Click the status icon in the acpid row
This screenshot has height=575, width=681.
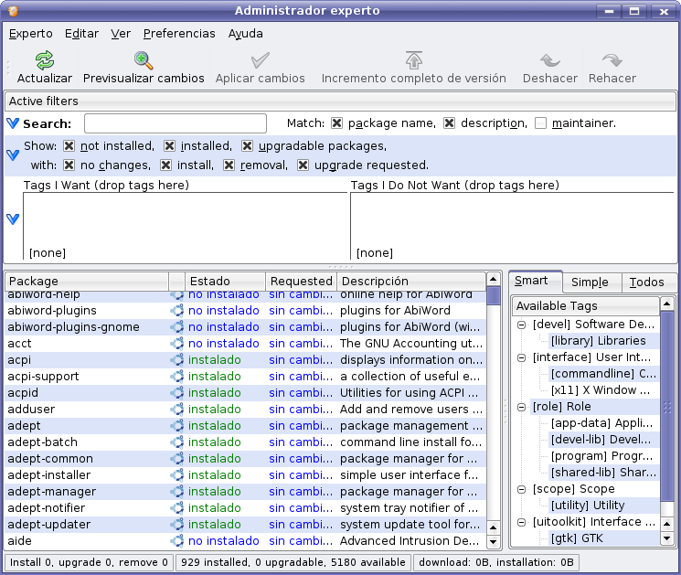(x=177, y=393)
